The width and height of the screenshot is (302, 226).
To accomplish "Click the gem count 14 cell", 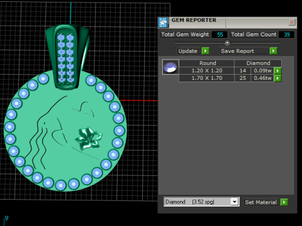I will [243, 71].
